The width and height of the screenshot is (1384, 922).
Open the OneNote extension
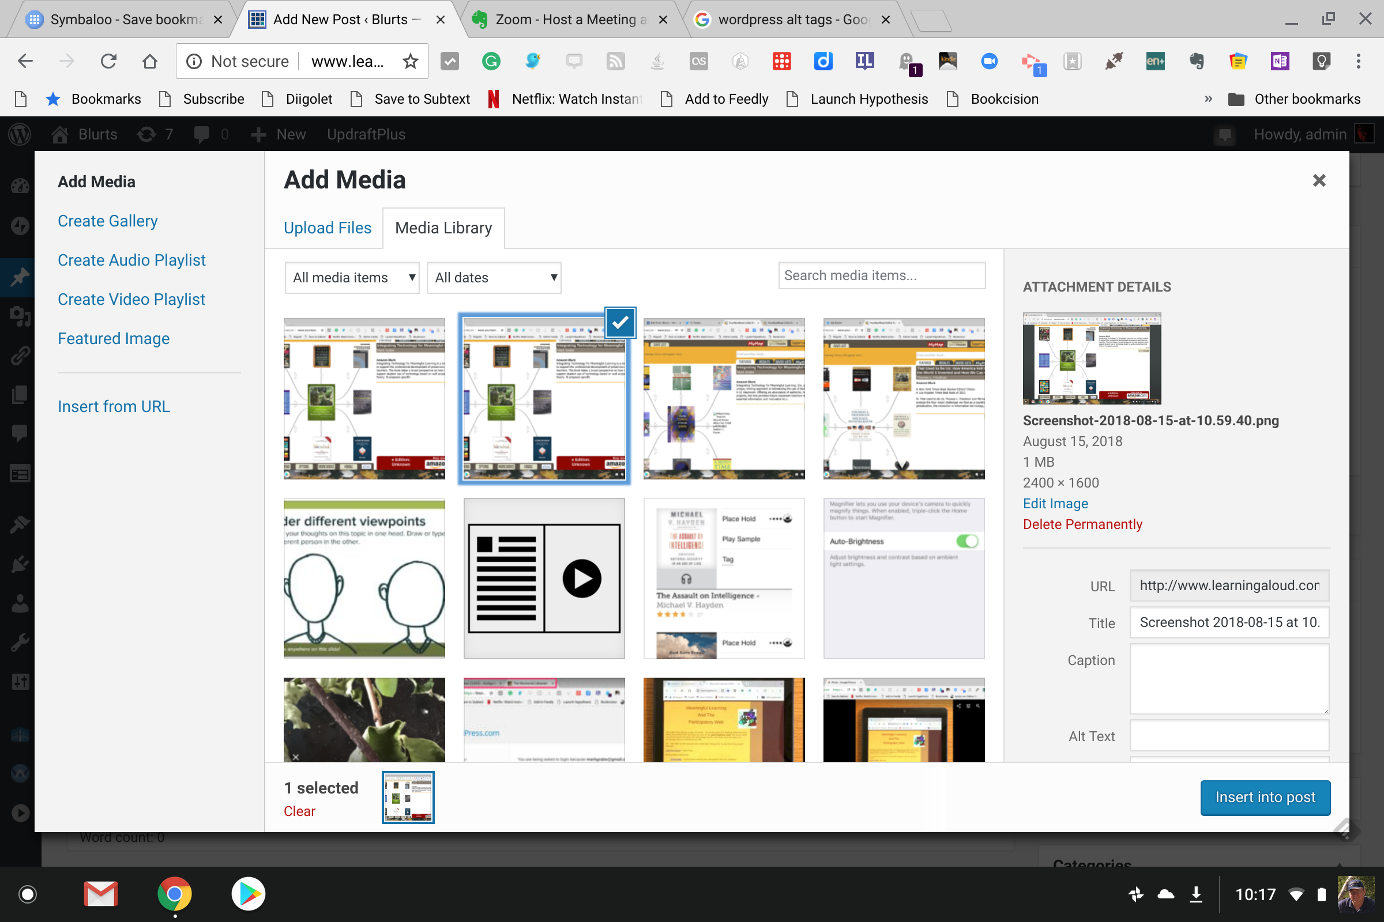(x=1281, y=61)
